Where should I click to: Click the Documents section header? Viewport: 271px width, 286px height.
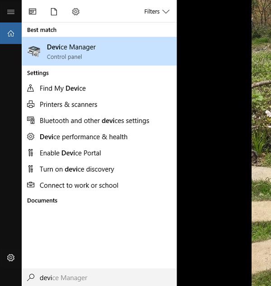42,200
